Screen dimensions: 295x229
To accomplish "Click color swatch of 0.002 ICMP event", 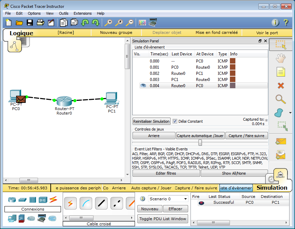I will [x=233, y=73].
